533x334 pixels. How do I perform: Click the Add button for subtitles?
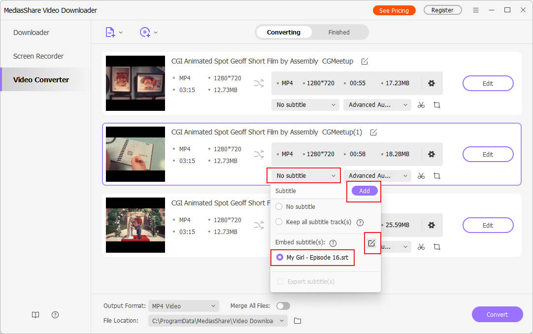pyautogui.click(x=365, y=191)
